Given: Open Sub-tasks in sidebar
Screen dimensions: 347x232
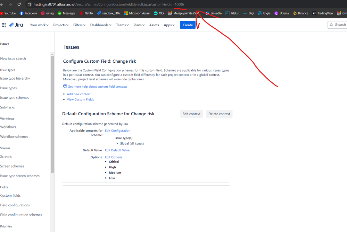Looking at the screenshot, I should click(7, 107).
